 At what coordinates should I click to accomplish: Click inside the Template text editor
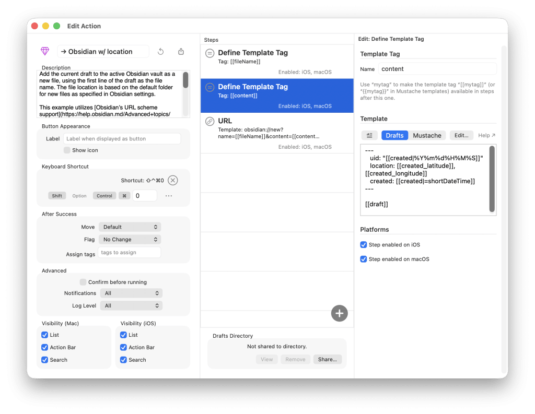click(425, 180)
